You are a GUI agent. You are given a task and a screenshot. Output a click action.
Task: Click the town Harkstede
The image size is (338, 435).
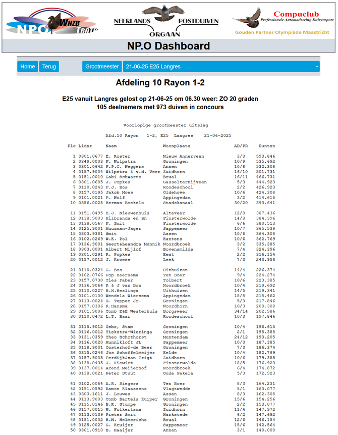pos(175,415)
